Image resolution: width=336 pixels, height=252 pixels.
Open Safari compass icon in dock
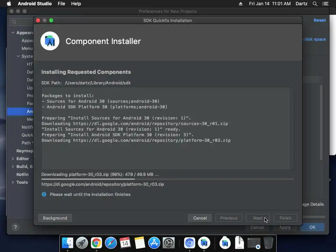(x=111, y=243)
